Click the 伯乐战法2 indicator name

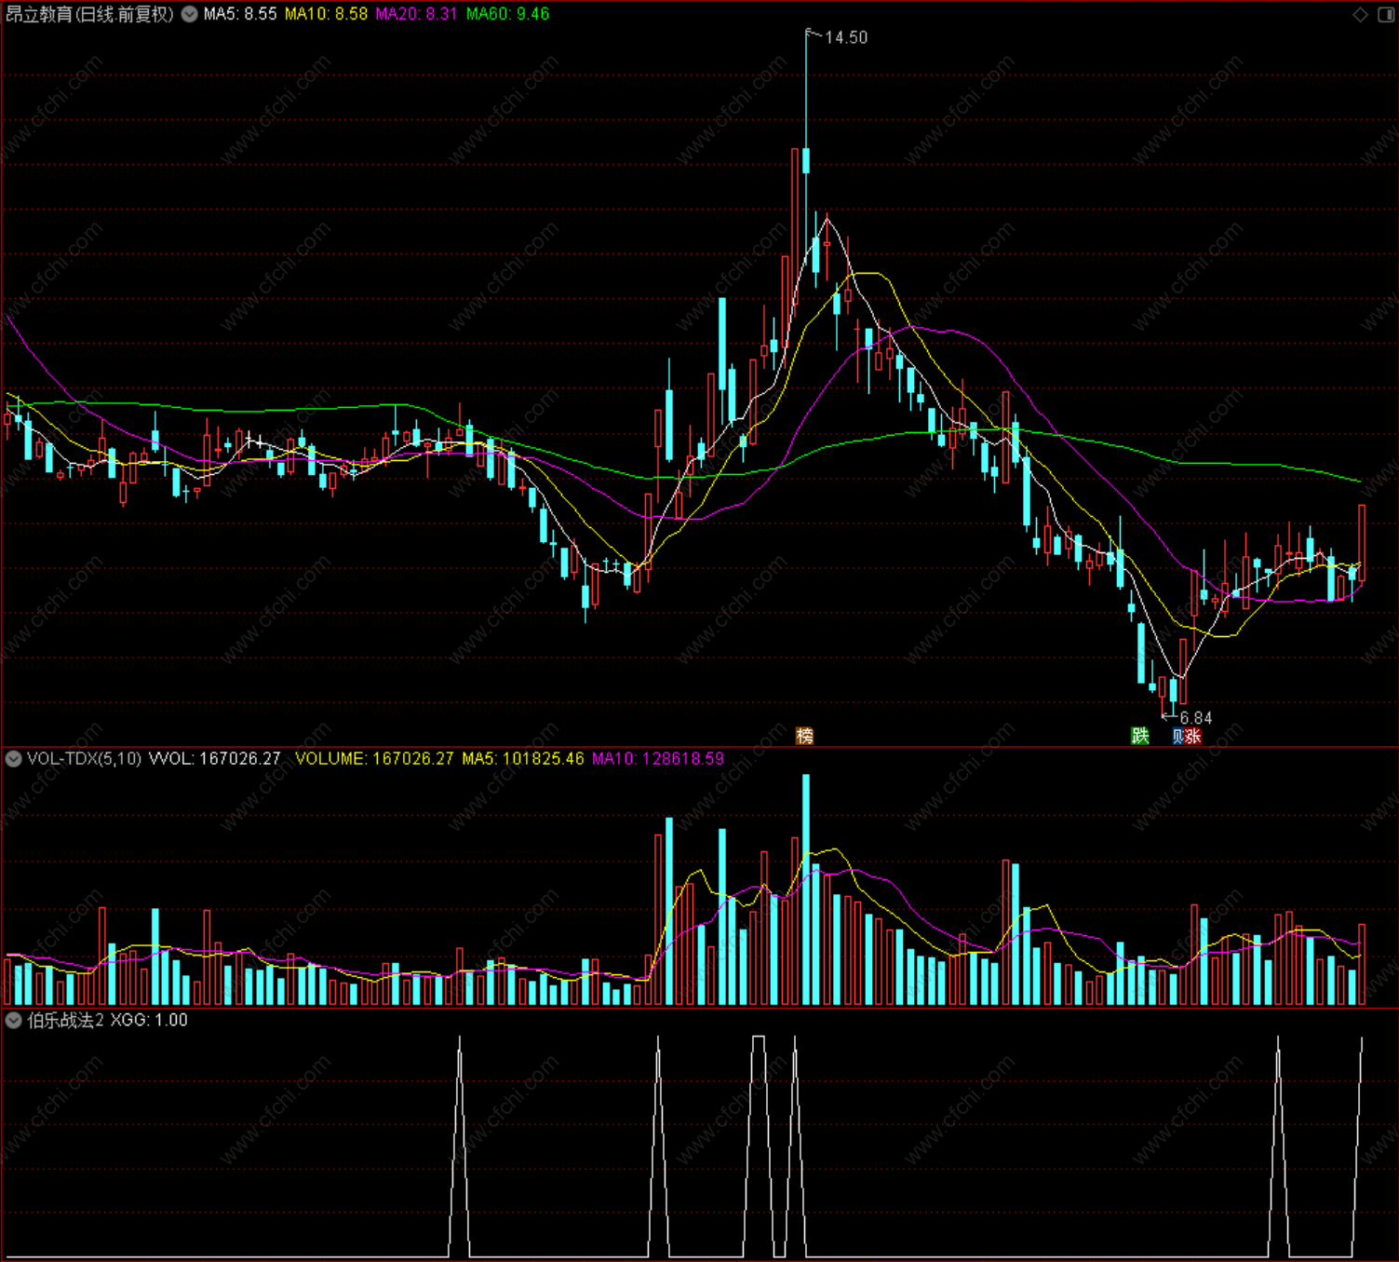(x=65, y=1021)
